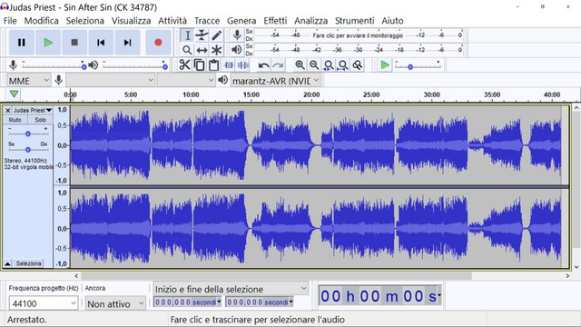Click the track gain slider handle
581x327 pixels.
point(28,134)
